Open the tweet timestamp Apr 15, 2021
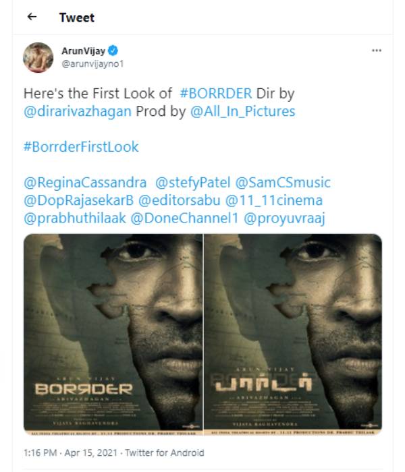The height and width of the screenshot is (472, 405). pos(90,452)
